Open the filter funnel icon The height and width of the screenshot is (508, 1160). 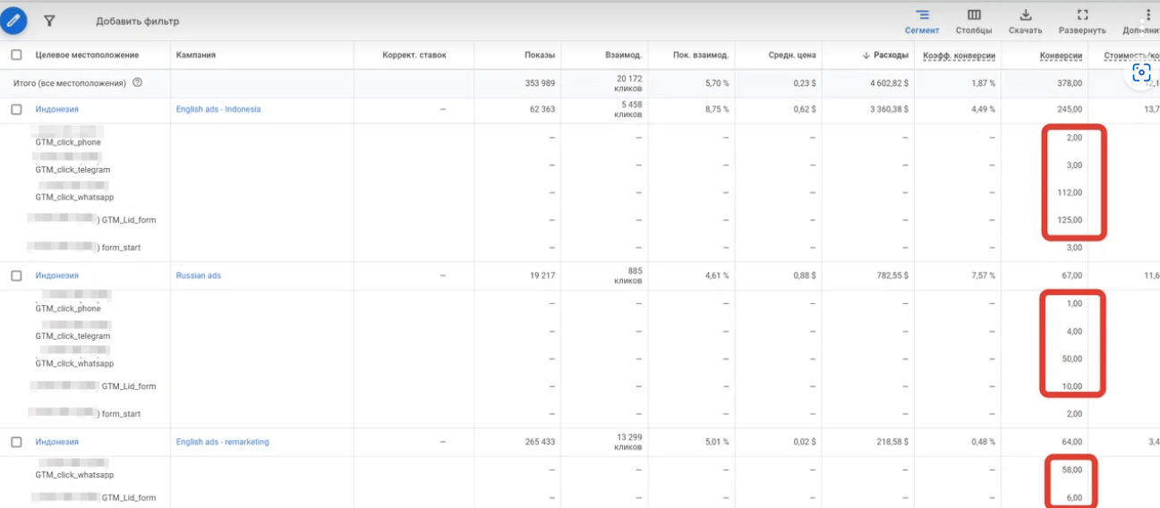coord(49,21)
